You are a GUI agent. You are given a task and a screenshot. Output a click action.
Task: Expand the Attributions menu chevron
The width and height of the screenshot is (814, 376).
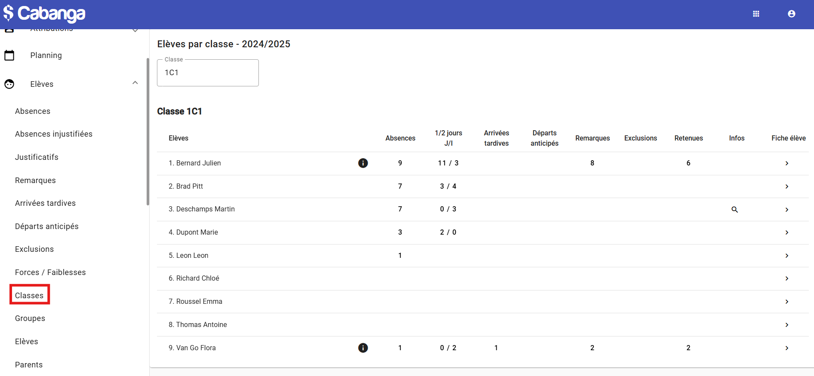(x=135, y=31)
